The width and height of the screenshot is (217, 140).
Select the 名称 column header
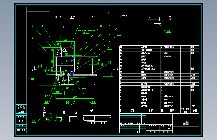click(150, 110)
